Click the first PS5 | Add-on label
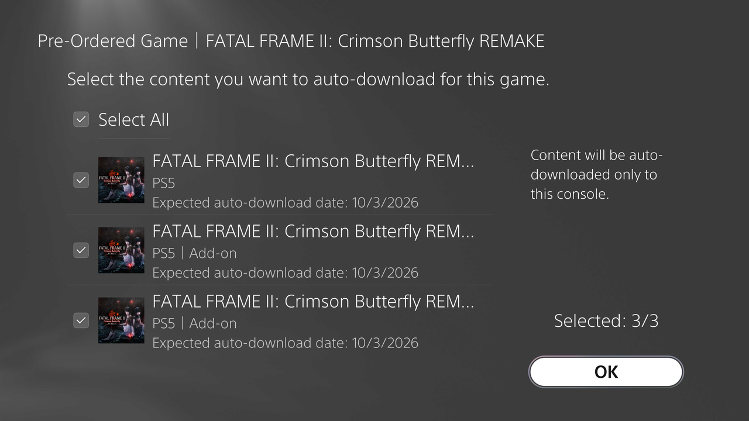Screen dimensions: 749x421 [194, 253]
